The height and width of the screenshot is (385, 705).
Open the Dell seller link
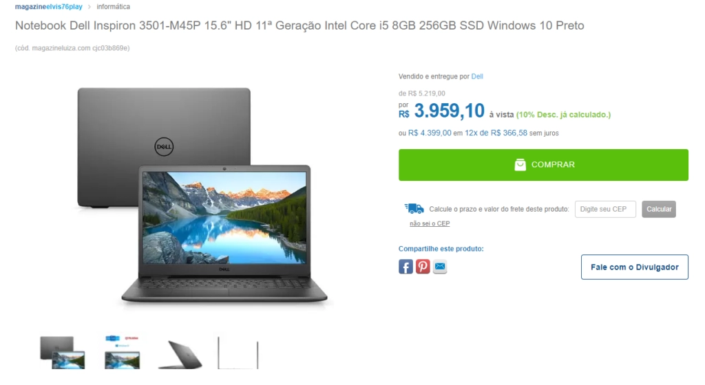pyautogui.click(x=477, y=76)
